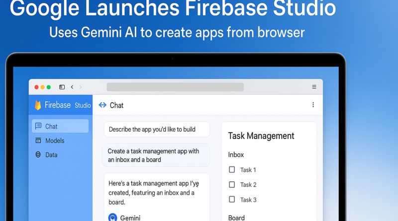This screenshot has width=398, height=221.
Task: Click the red close window dot
Action: [x=36, y=87]
